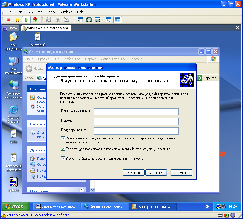
Task: Click the Пароль input field
Action: pyautogui.click(x=136, y=122)
